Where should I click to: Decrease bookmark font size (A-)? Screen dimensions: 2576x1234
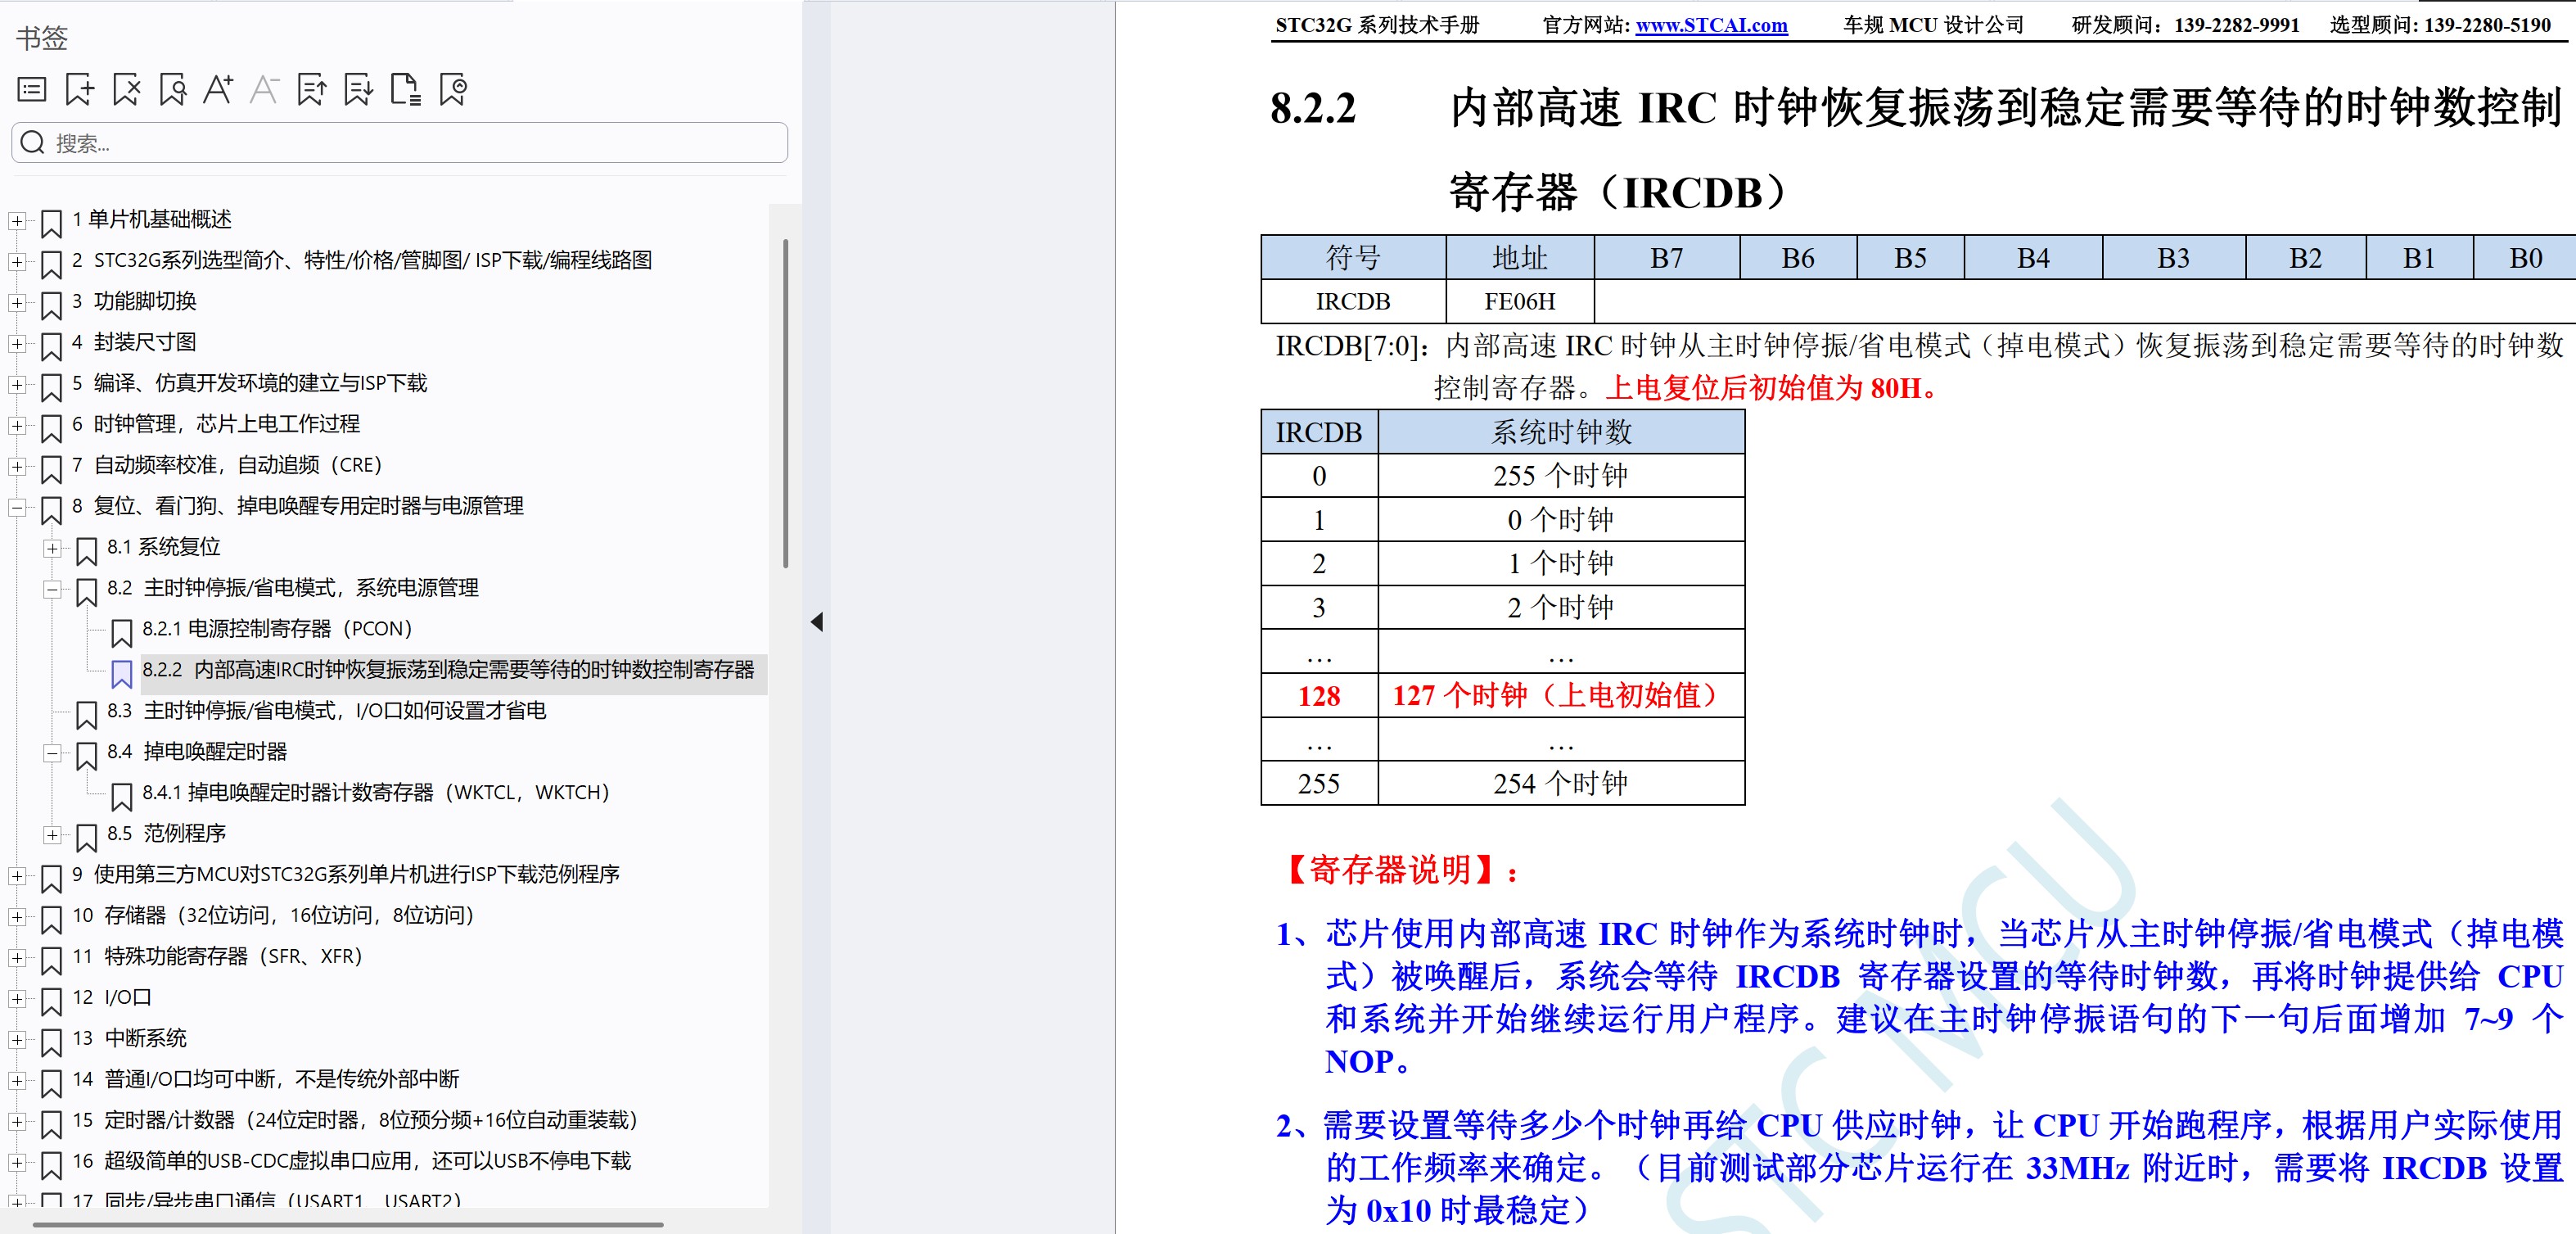click(264, 90)
